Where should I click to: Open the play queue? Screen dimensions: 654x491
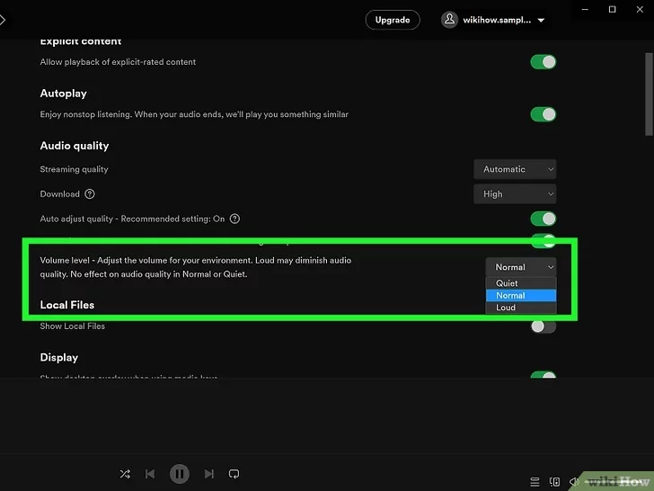(x=535, y=482)
